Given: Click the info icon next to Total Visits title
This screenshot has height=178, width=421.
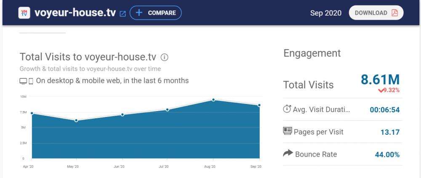Looking at the screenshot, I should click(165, 57).
